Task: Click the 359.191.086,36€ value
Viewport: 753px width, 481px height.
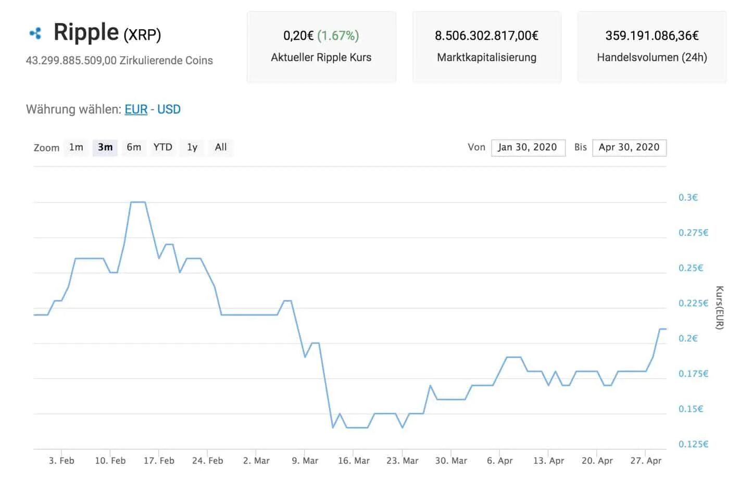Action: pyautogui.click(x=652, y=36)
